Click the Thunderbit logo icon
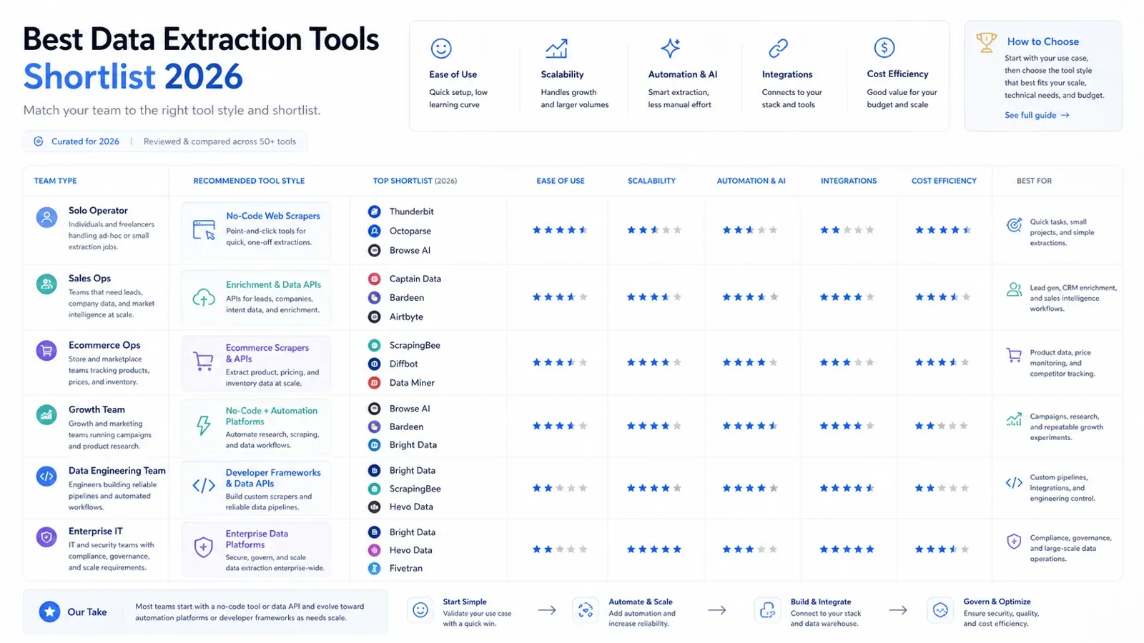The height and width of the screenshot is (643, 1144). (x=374, y=211)
